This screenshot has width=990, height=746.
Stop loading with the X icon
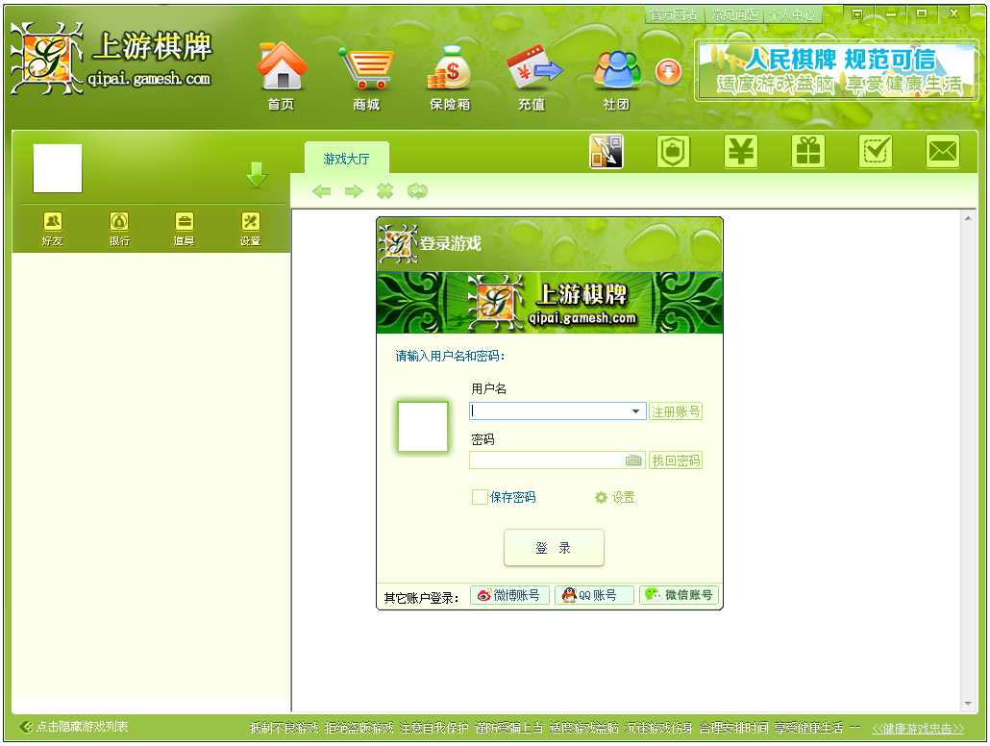[385, 190]
